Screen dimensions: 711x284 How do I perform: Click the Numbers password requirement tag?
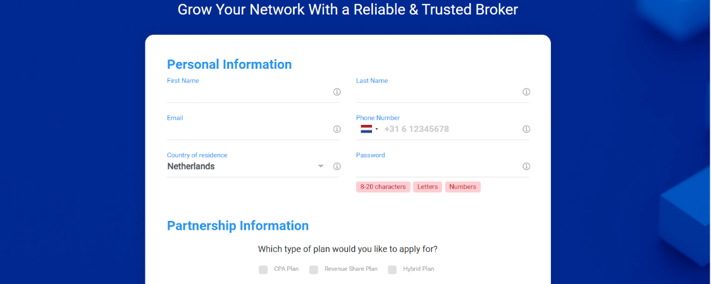tap(462, 187)
